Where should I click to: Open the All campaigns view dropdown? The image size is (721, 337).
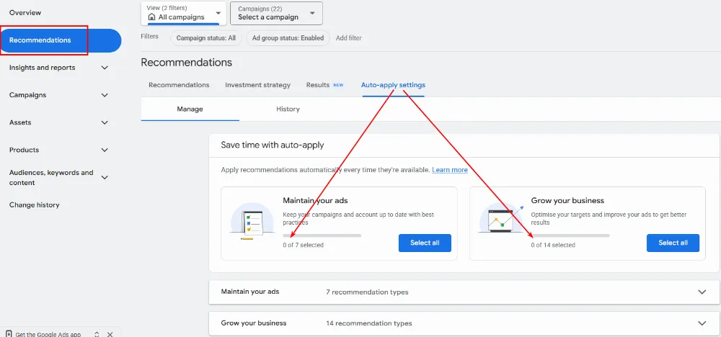tap(183, 13)
